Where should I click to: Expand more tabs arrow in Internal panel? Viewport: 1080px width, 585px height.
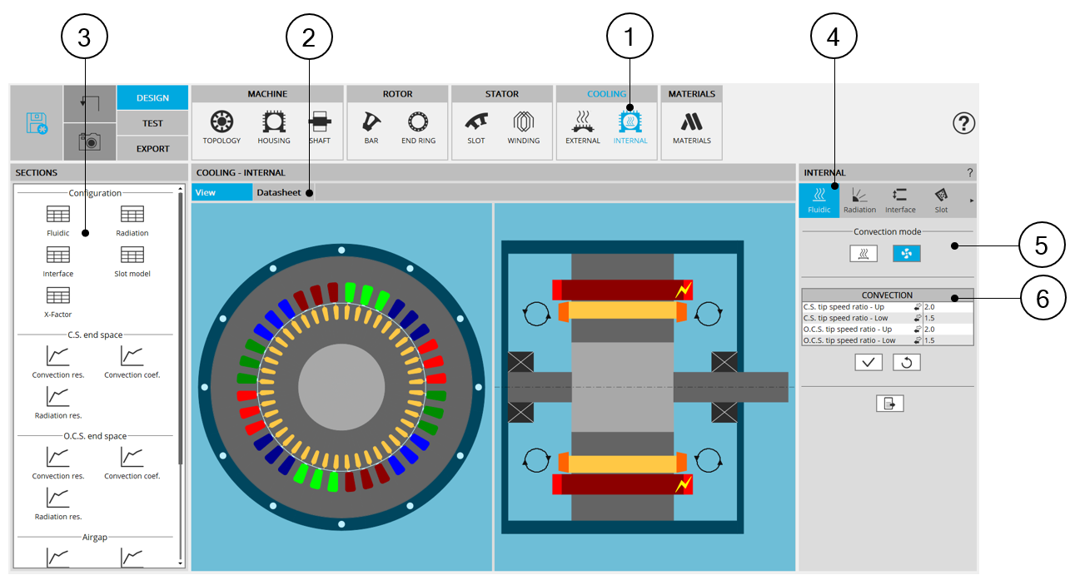[x=971, y=201]
